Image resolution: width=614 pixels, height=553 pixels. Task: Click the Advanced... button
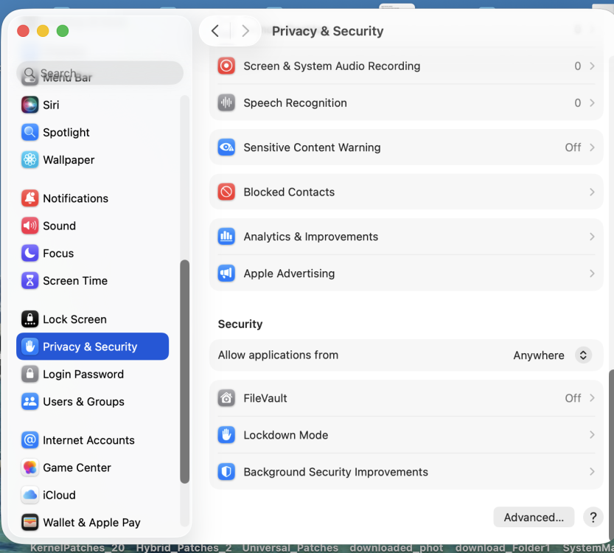534,517
